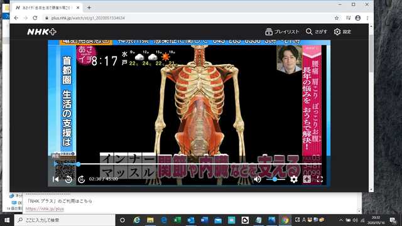Reload the NHK Plus page

click(x=35, y=18)
